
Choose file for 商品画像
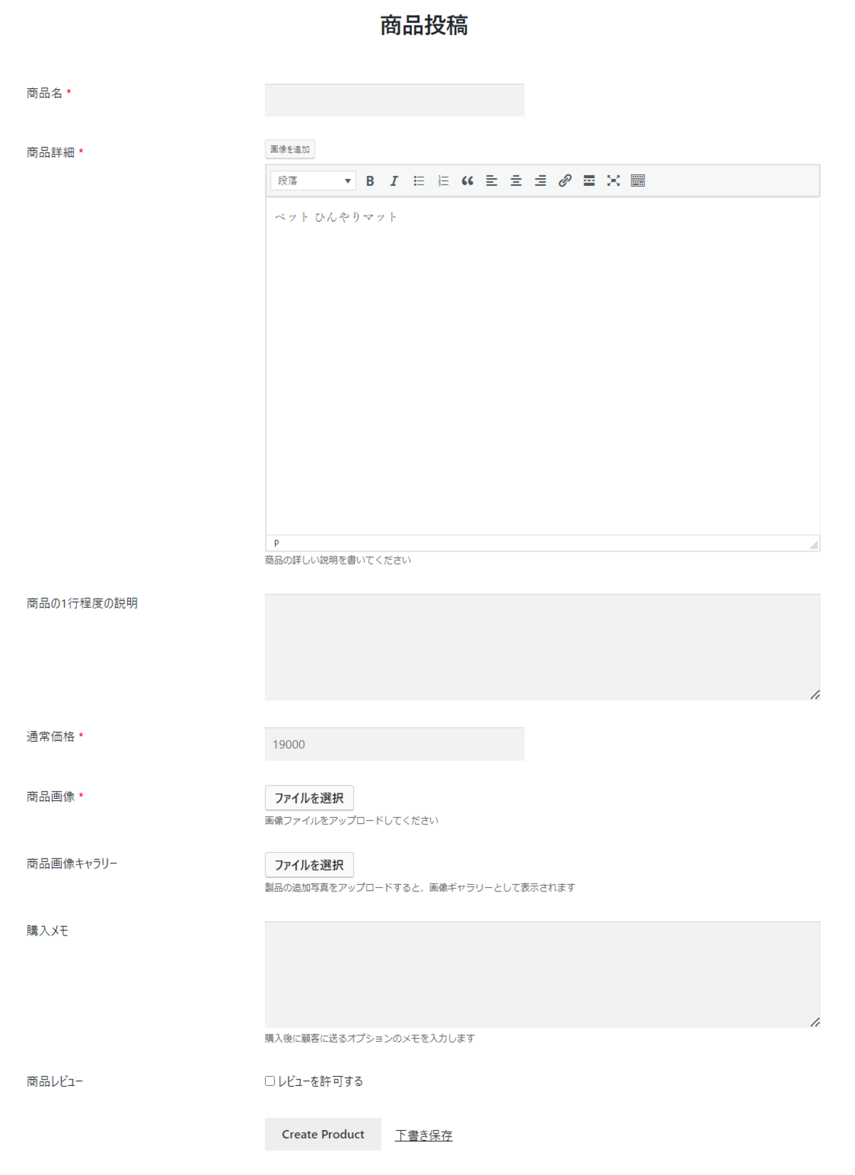pos(309,798)
